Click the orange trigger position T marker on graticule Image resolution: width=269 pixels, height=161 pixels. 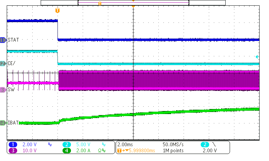pos(57,10)
